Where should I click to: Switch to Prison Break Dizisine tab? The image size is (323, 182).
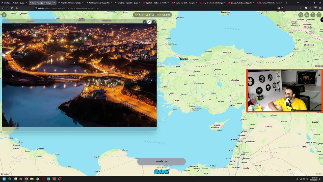71,3
